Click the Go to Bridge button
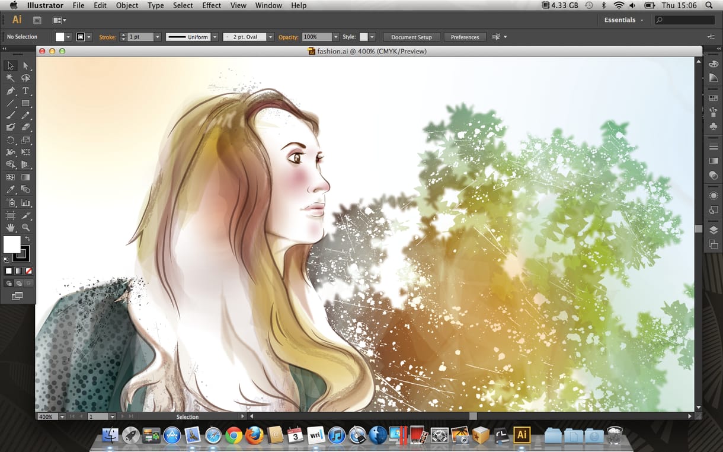This screenshot has height=452, width=723. [x=37, y=20]
